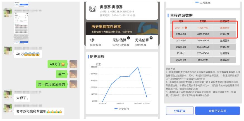Screen dimensions: 244x121
Task: Click orange warning icon next to 2024-11
Action: click(x=186, y=28)
